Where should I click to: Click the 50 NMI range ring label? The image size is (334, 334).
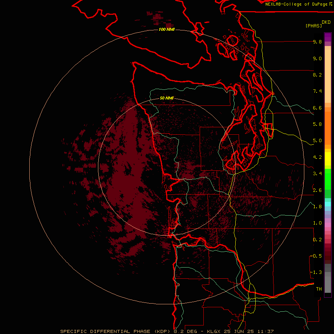pyautogui.click(x=167, y=98)
